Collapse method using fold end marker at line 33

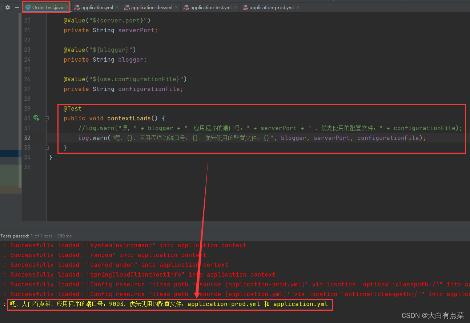coord(47,147)
